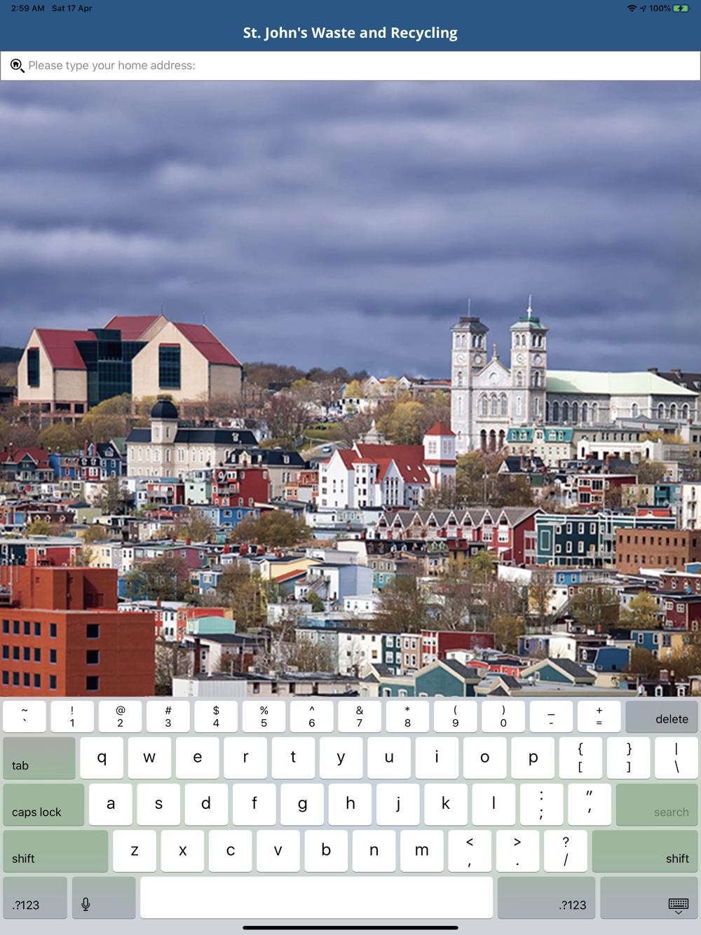Click the home address search field

tap(350, 65)
